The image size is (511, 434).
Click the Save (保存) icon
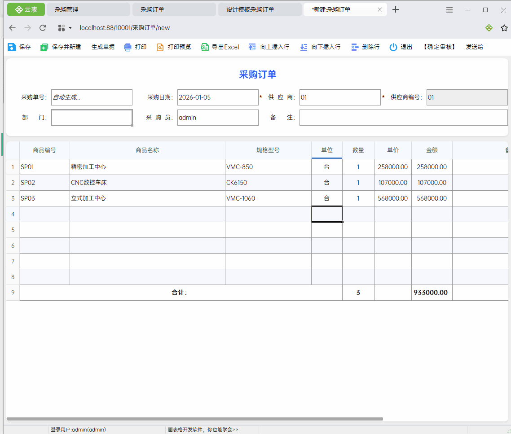12,47
